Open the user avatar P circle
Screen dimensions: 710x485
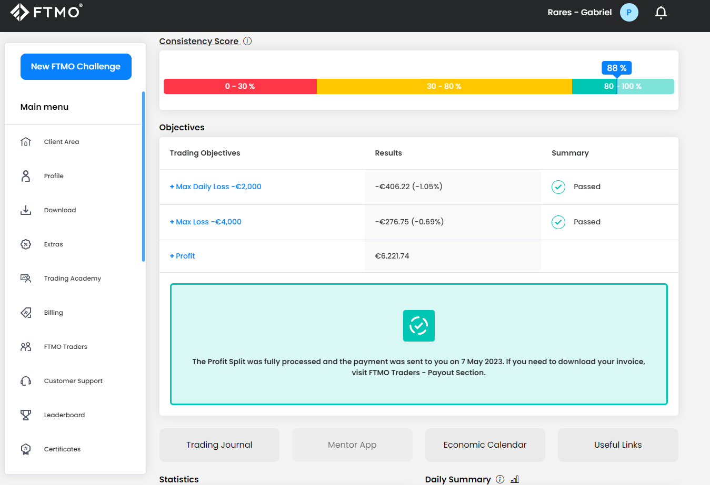pyautogui.click(x=629, y=13)
